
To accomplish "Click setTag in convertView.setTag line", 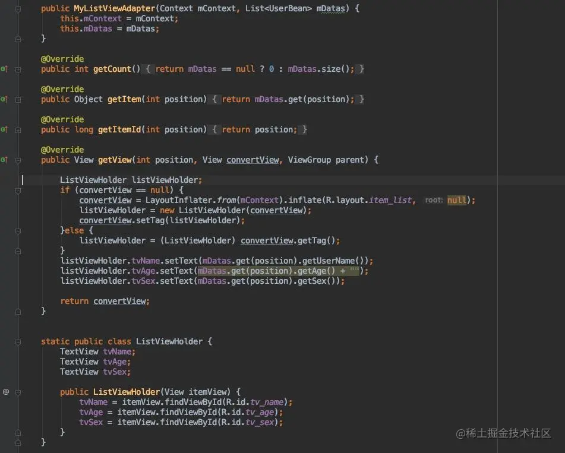I will 150,220.
